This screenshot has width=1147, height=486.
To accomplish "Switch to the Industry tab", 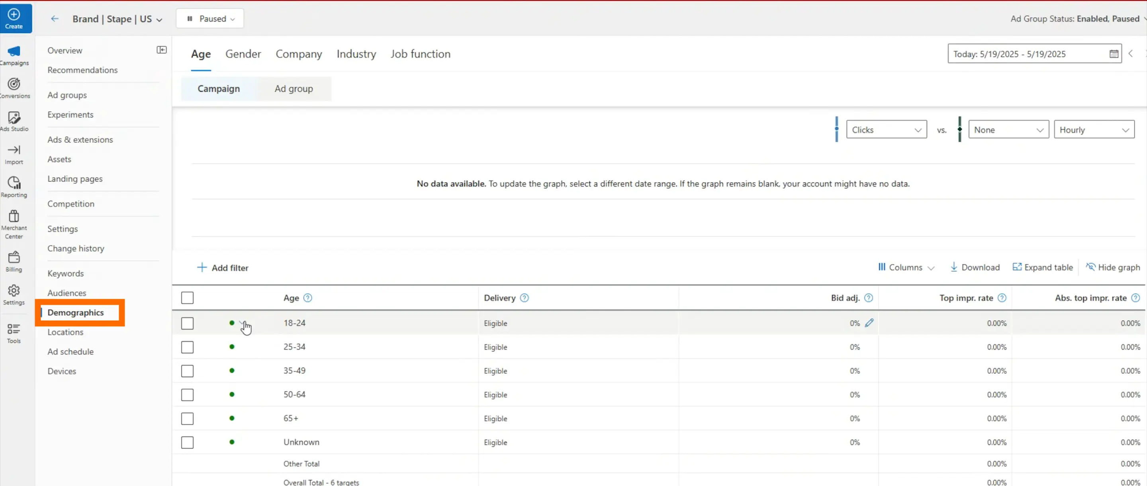I will pyautogui.click(x=356, y=54).
